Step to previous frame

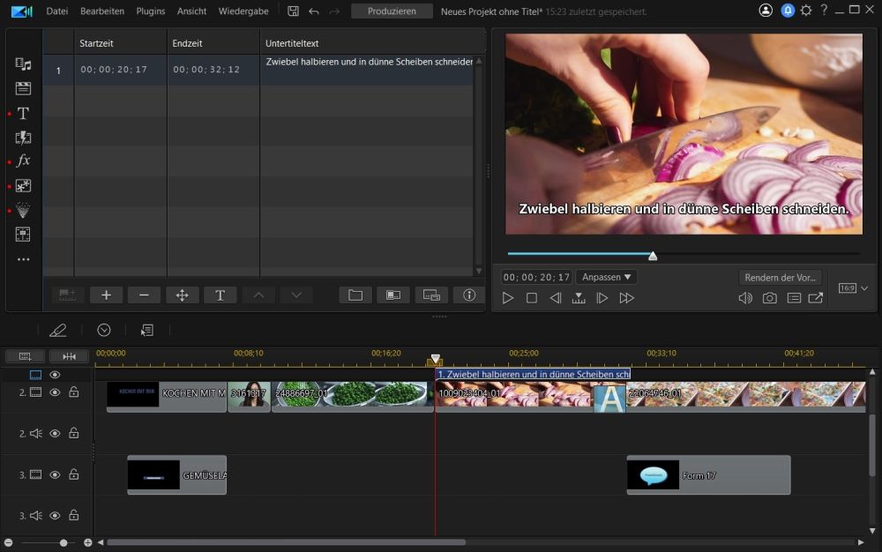pyautogui.click(x=555, y=298)
